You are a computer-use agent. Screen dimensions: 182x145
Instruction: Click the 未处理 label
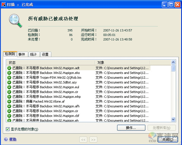point(34,39)
